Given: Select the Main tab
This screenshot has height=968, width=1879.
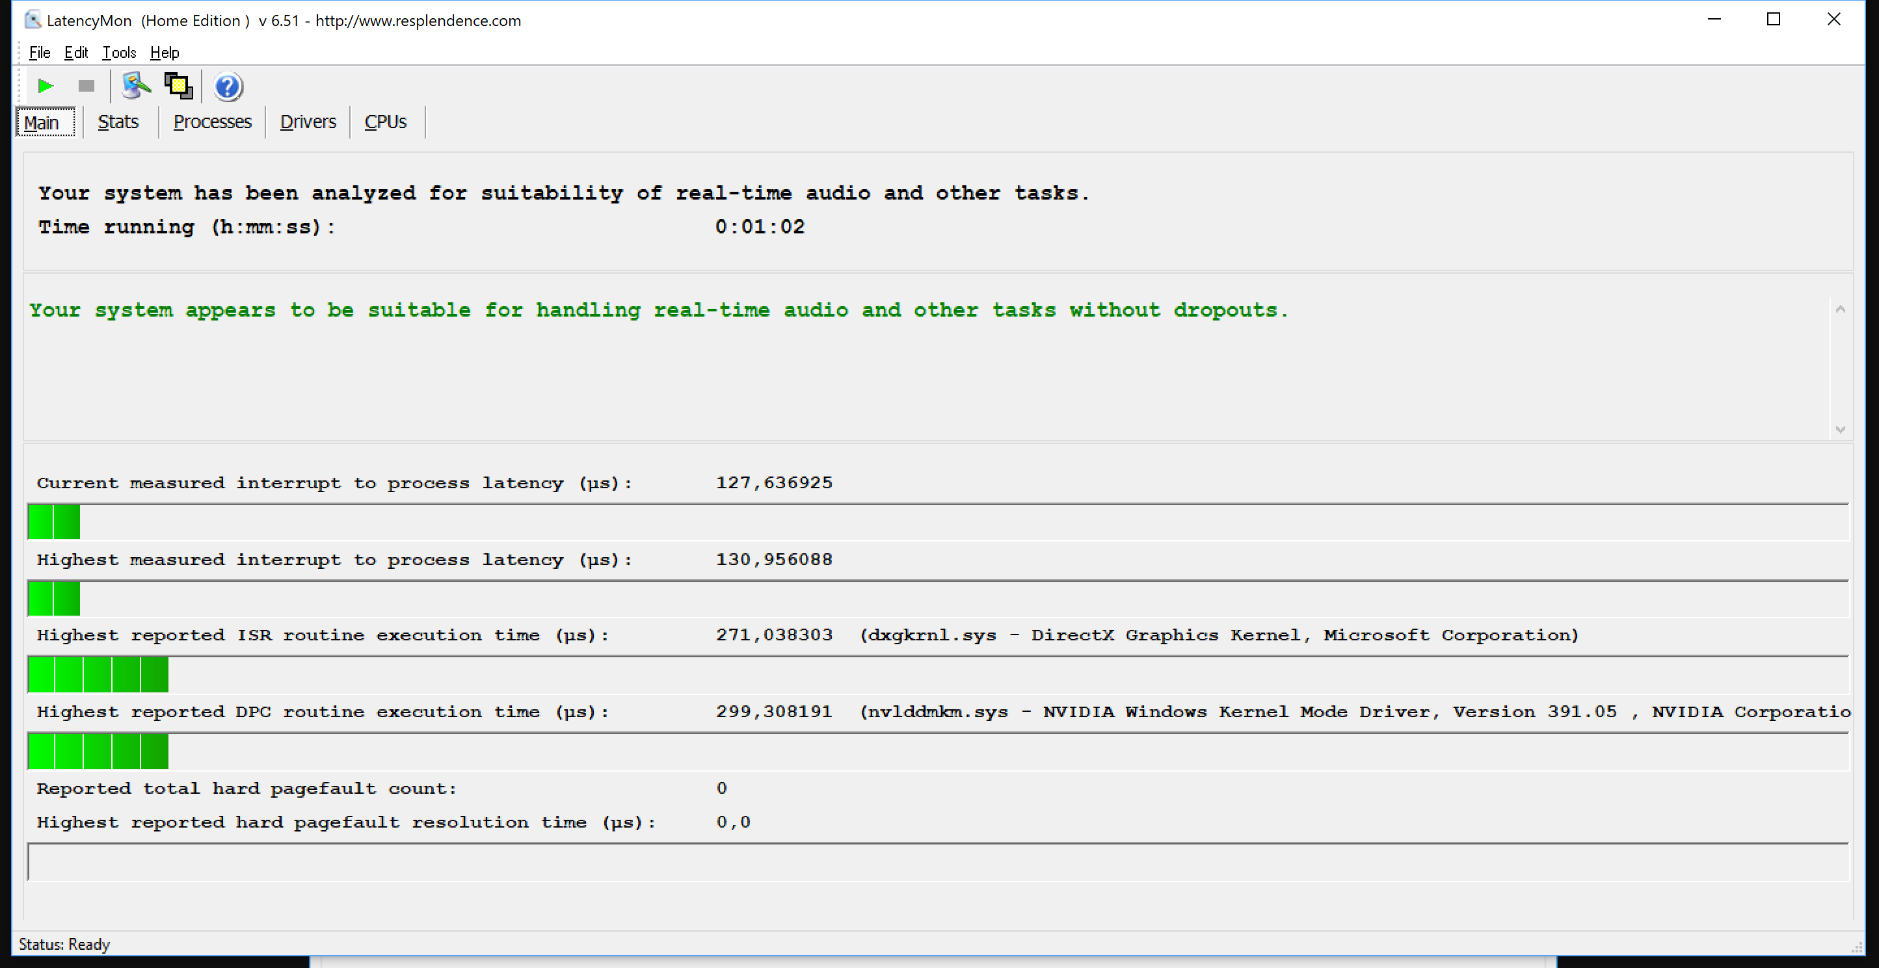Looking at the screenshot, I should pyautogui.click(x=42, y=122).
